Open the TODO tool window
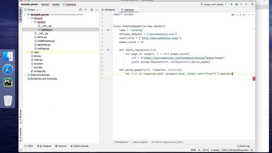This screenshot has height=153, width=272. (29, 146)
